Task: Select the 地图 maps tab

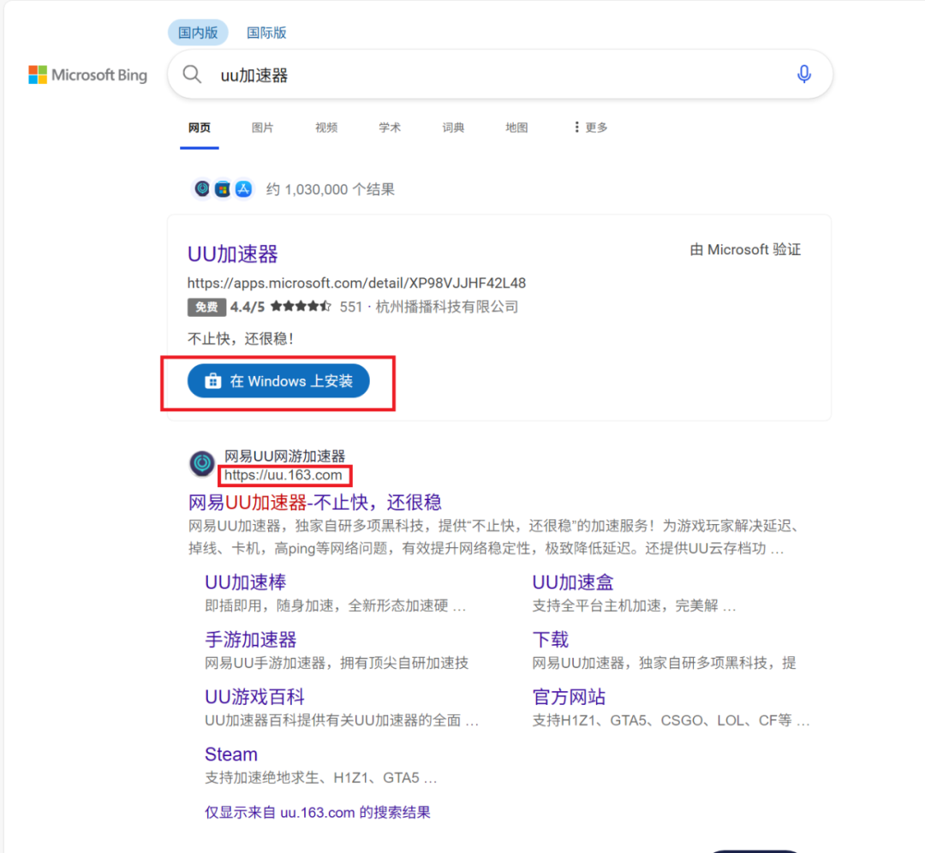Action: point(516,128)
